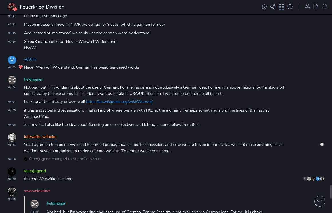Image resolution: width=332 pixels, height=213 pixels.
Task: Click the red warning shield beside v00rm's message
Action: pyautogui.click(x=21, y=67)
